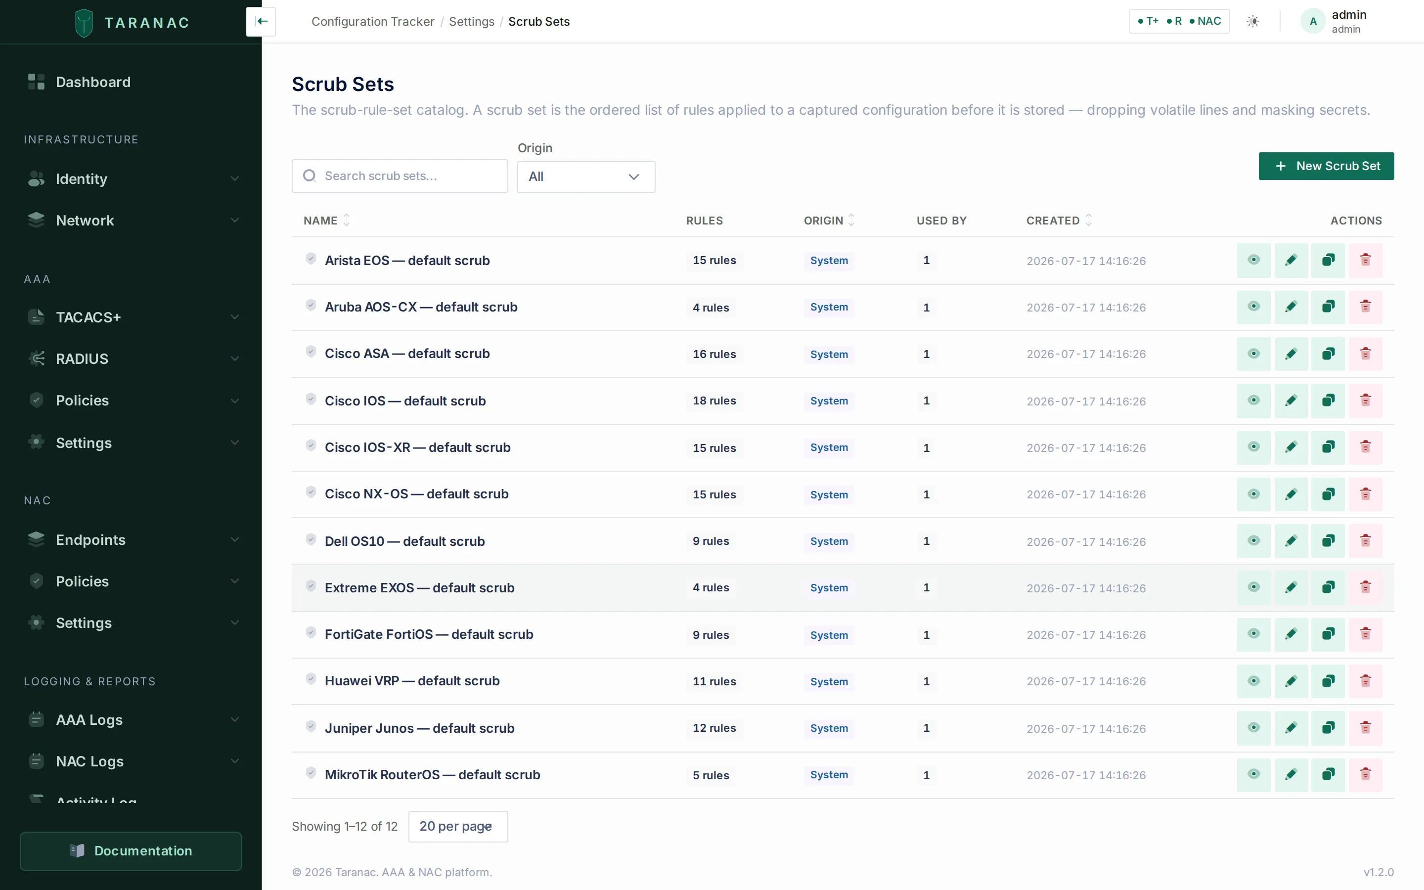Delete the MikroTik RouterOS default scrub
Image resolution: width=1424 pixels, height=890 pixels.
(1365, 775)
